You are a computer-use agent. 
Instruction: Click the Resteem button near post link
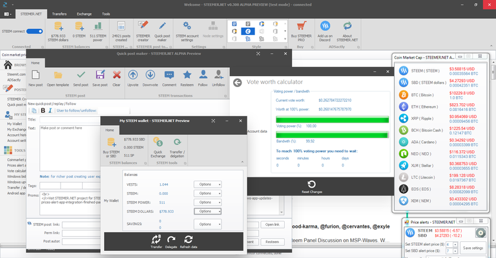(x=273, y=242)
